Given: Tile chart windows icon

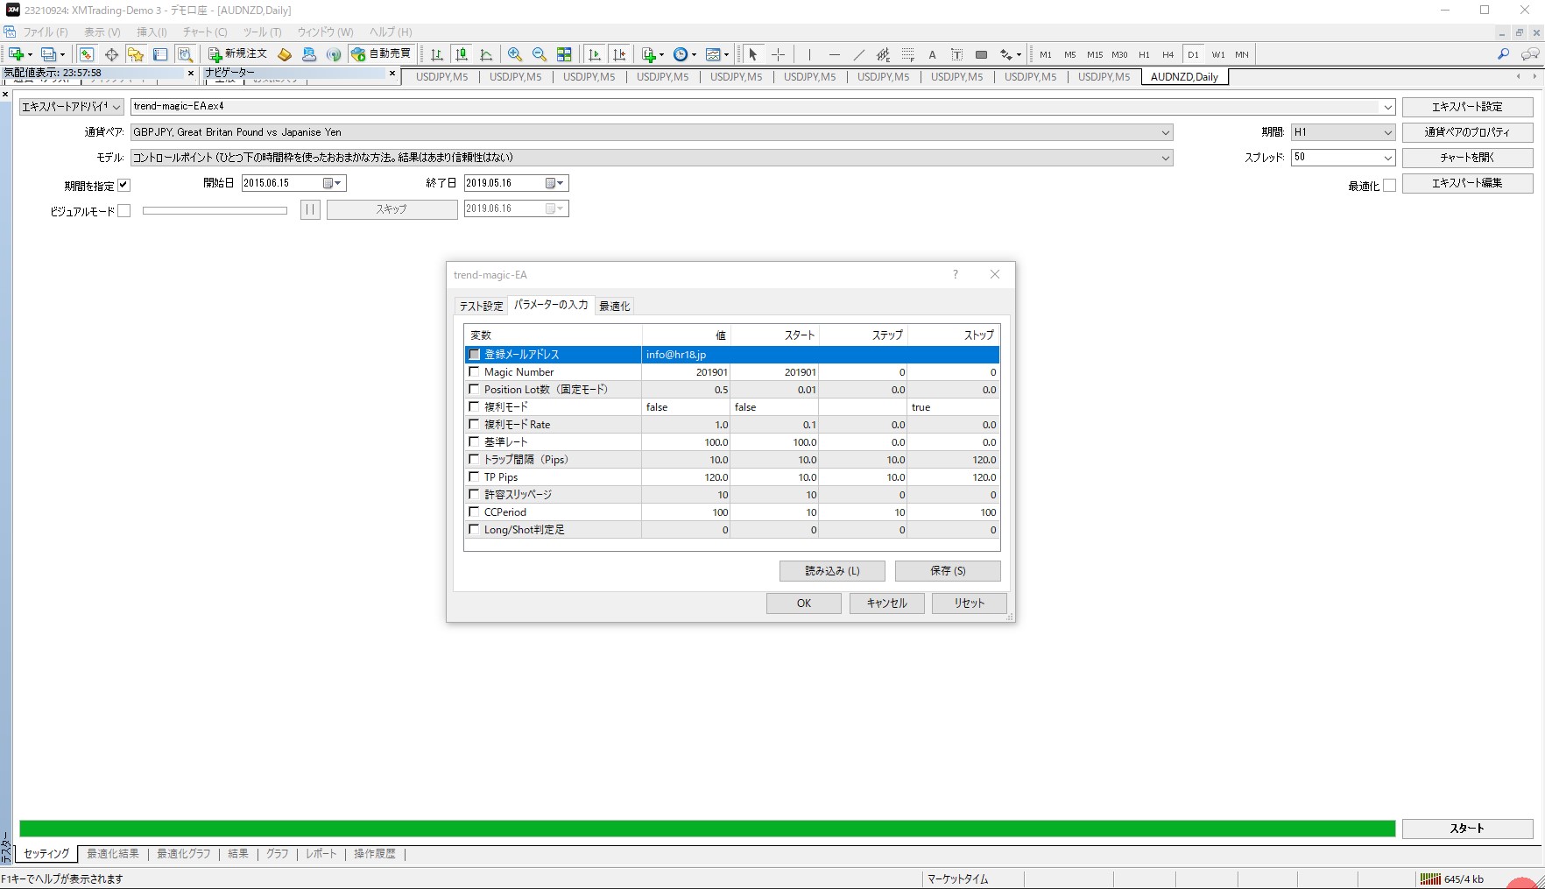Looking at the screenshot, I should (x=564, y=54).
